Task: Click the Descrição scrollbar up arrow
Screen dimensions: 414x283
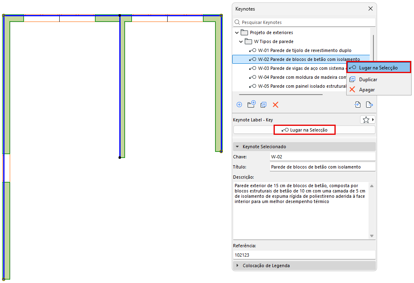Action: (372, 186)
